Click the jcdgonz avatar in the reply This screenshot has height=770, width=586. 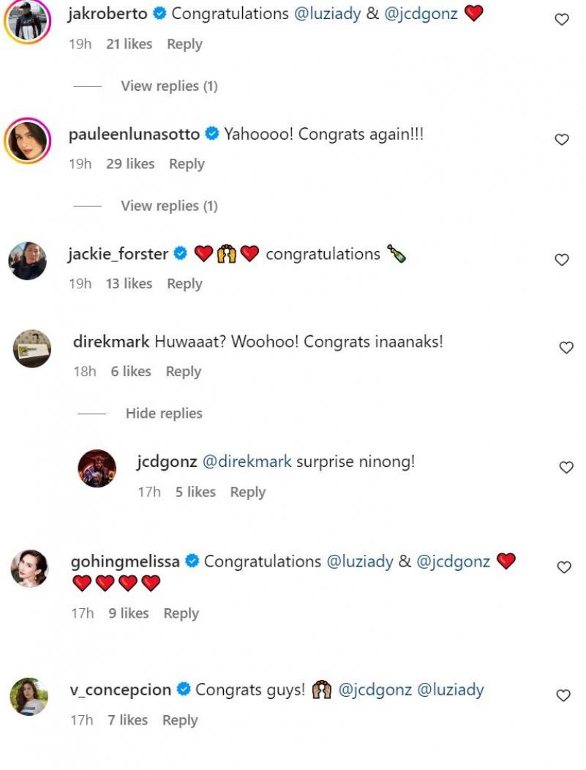point(97,468)
